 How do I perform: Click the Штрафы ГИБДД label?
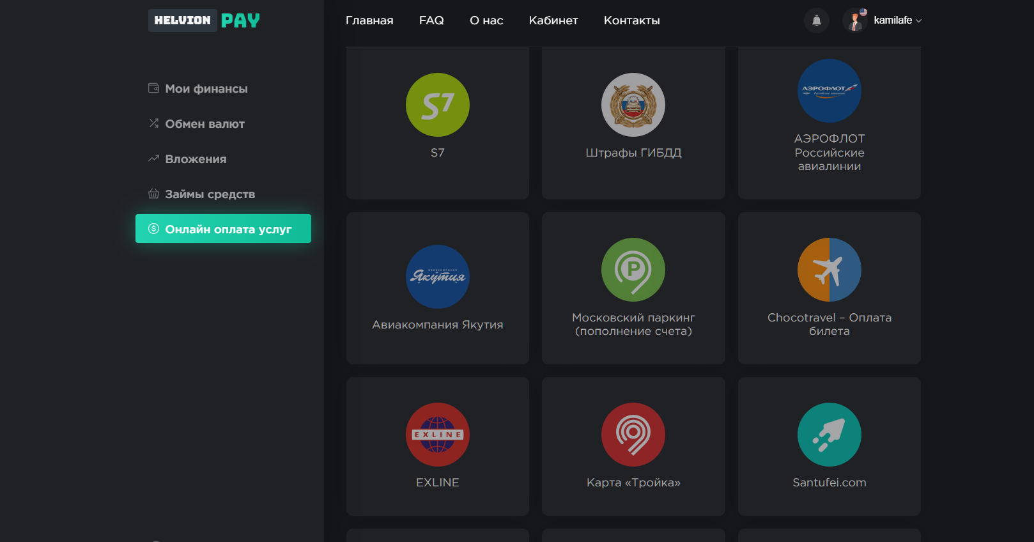coord(633,153)
